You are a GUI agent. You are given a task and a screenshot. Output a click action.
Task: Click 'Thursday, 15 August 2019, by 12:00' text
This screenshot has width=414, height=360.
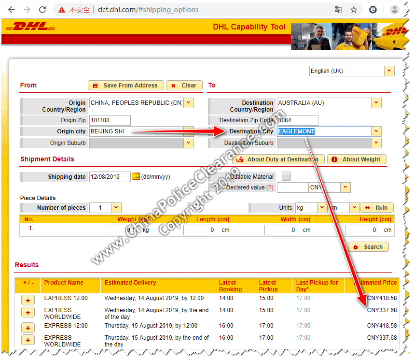[x=151, y=326]
